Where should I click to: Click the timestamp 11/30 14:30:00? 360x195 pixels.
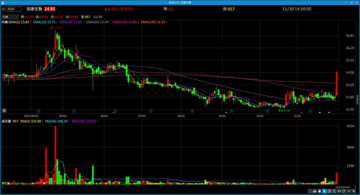click(297, 9)
